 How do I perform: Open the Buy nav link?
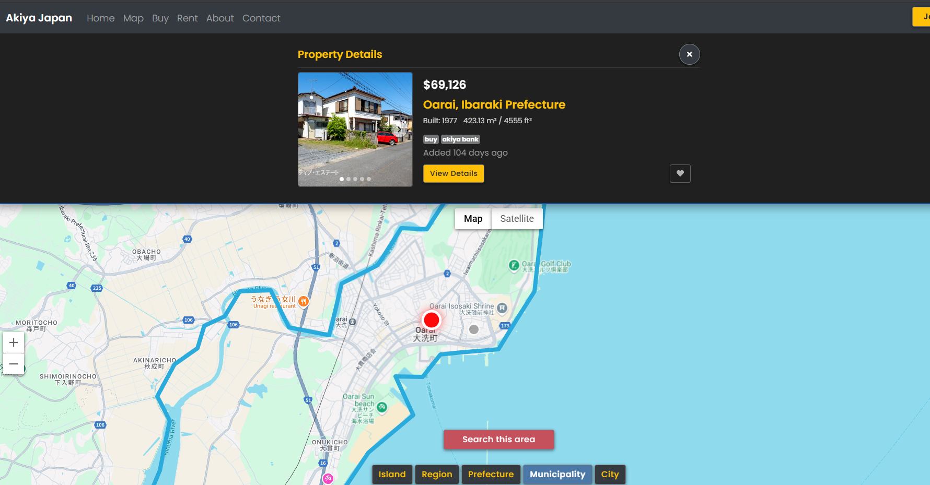point(160,18)
